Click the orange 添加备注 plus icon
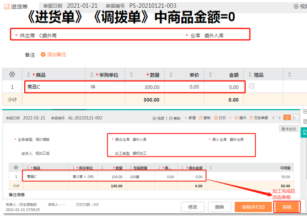The image size is (307, 216). [x=43, y=55]
